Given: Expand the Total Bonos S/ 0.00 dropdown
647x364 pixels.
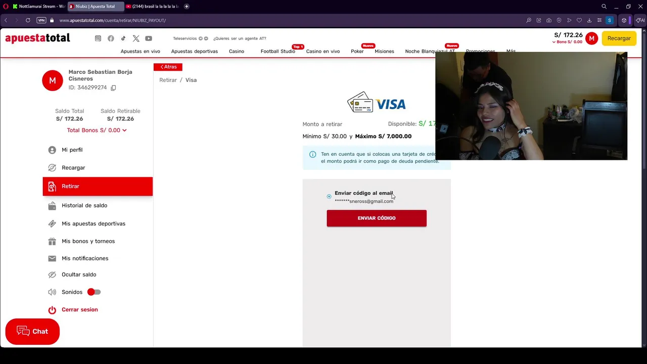Looking at the screenshot, I should 97,130.
